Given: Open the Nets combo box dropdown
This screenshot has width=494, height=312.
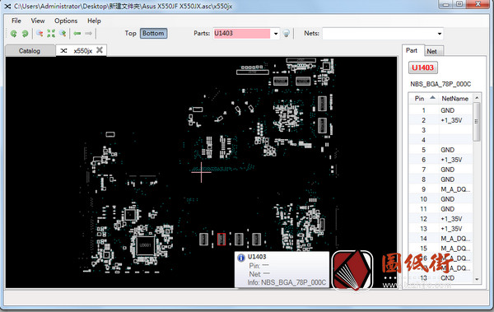Looking at the screenshot, I should tap(440, 34).
